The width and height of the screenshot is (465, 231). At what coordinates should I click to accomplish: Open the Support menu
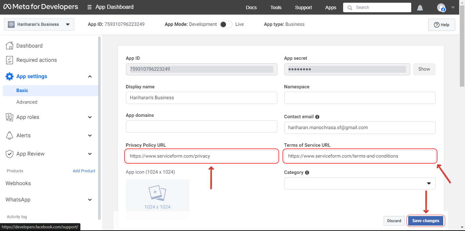[x=303, y=7]
